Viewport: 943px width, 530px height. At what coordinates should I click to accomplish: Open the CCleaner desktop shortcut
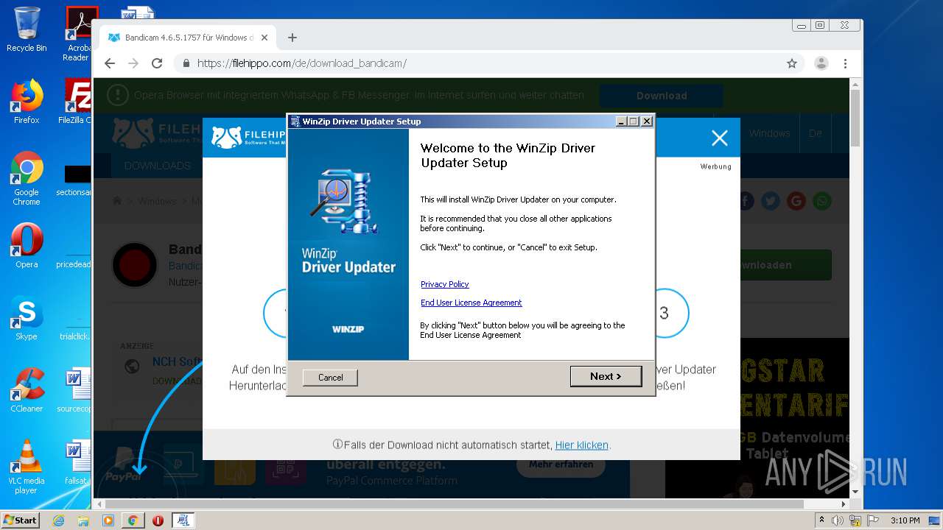point(27,390)
